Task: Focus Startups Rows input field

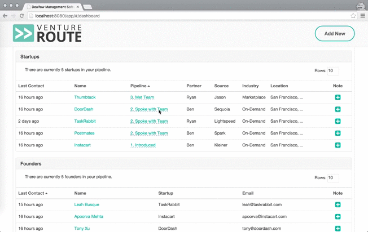Action: pyautogui.click(x=333, y=71)
